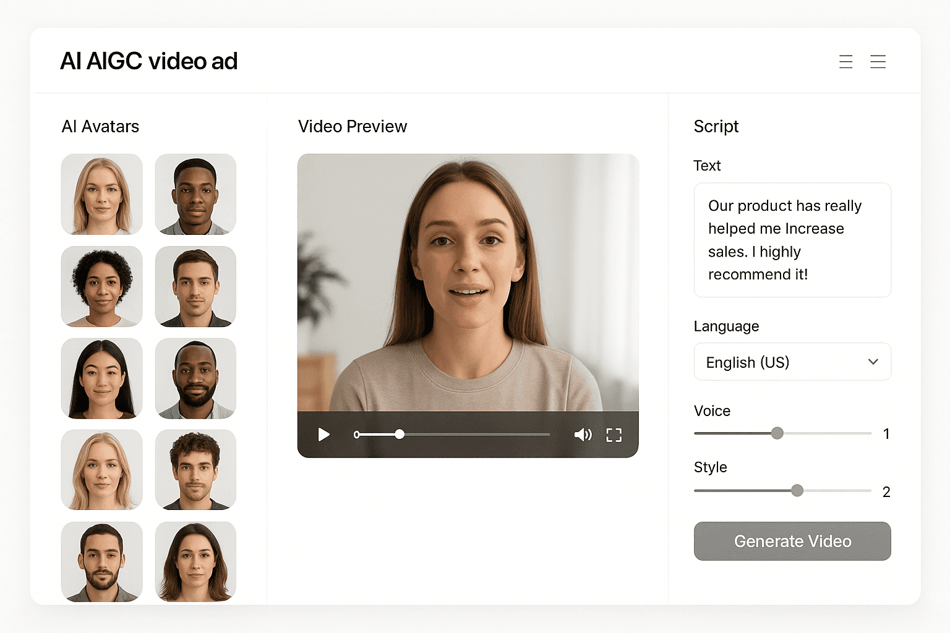
Task: Click the Play button in the video preview
Action: 323,435
